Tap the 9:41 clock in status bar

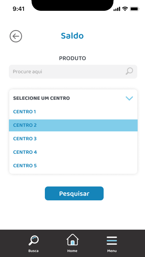tap(19, 9)
